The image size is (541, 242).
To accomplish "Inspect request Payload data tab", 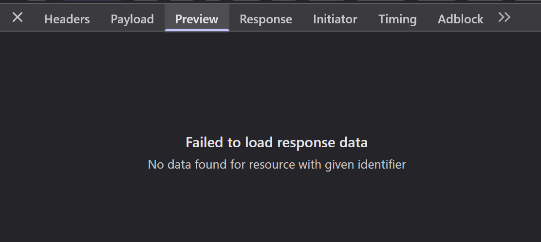I will (132, 19).
